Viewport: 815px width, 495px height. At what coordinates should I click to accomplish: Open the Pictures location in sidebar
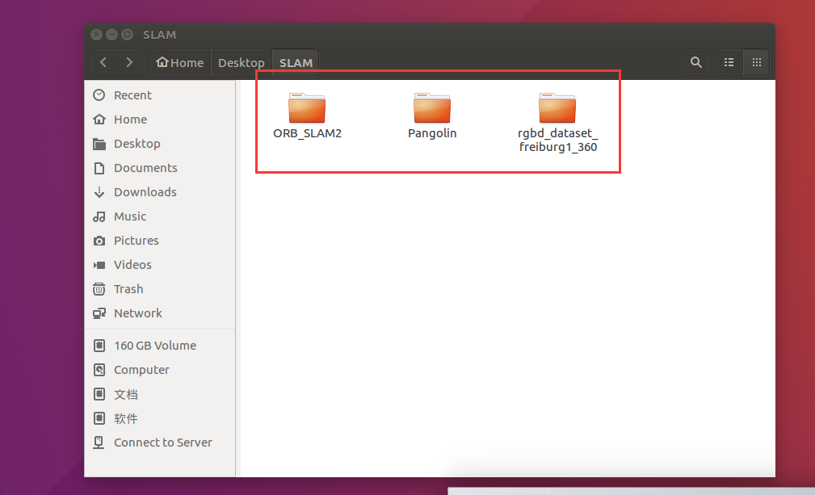point(136,241)
